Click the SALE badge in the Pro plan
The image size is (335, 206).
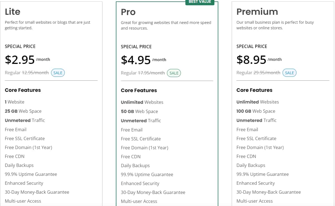click(174, 73)
